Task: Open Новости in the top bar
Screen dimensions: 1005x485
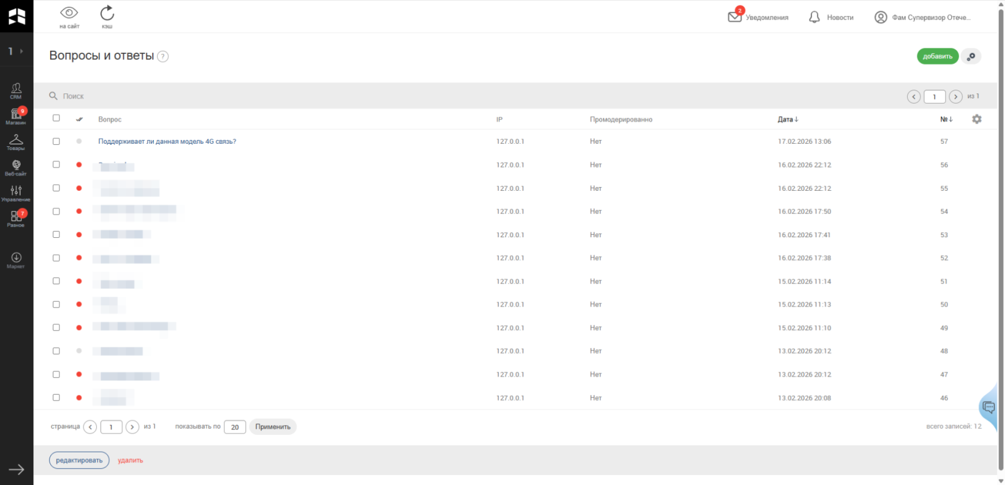Action: click(x=831, y=18)
